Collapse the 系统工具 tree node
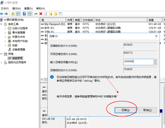This screenshot has height=128, width=165. (x=2, y=24)
